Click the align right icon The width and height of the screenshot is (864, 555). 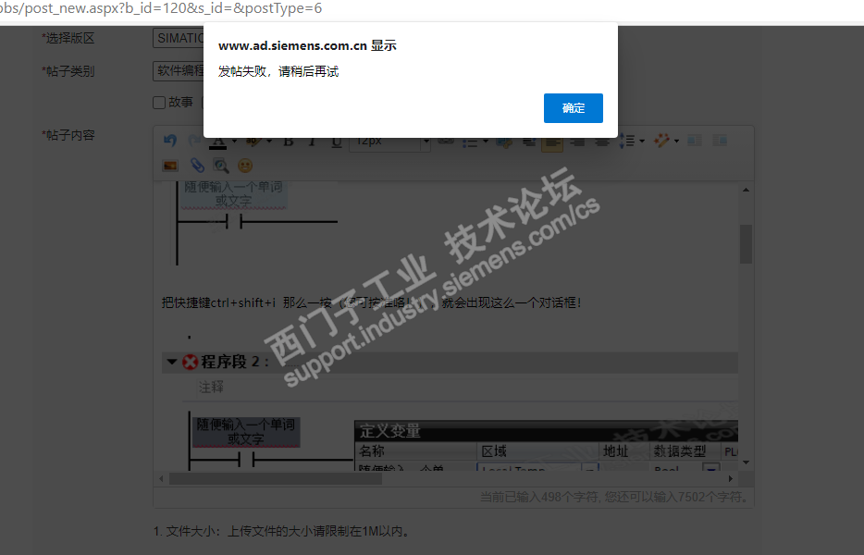(x=577, y=142)
